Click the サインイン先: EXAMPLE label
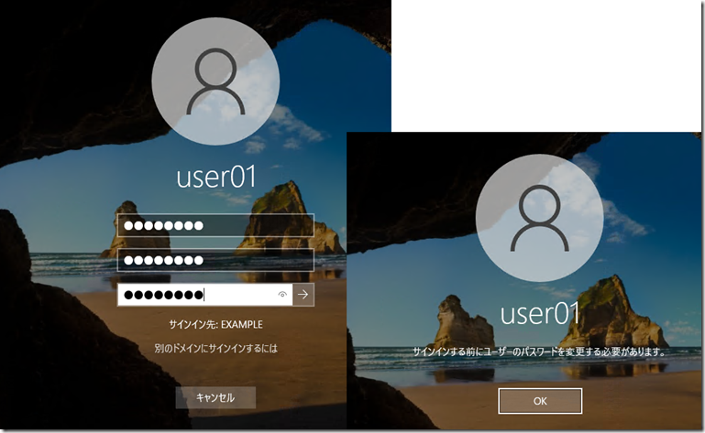The image size is (705, 433). (x=215, y=324)
